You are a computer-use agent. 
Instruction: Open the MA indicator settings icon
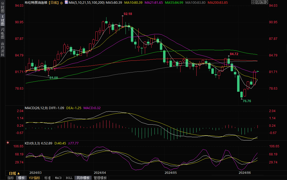tap(66, 2)
